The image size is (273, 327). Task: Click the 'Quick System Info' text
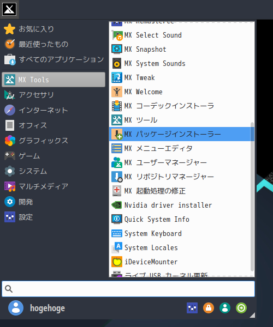click(x=157, y=220)
